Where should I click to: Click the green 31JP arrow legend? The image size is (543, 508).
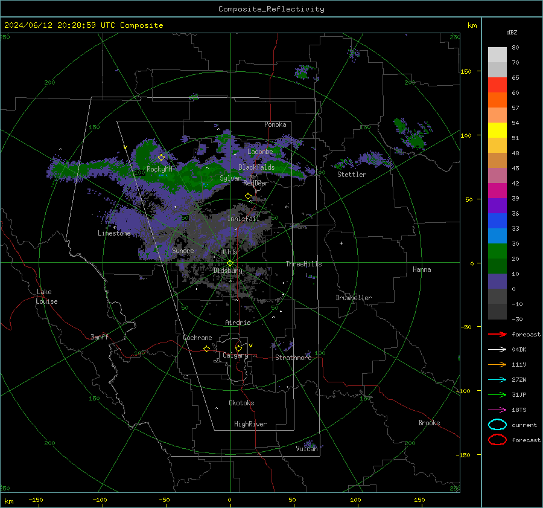(497, 394)
